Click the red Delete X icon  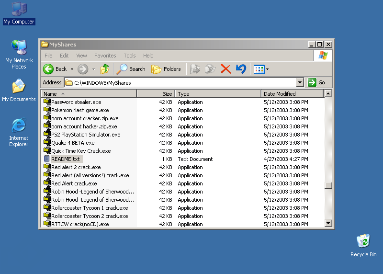click(x=225, y=69)
